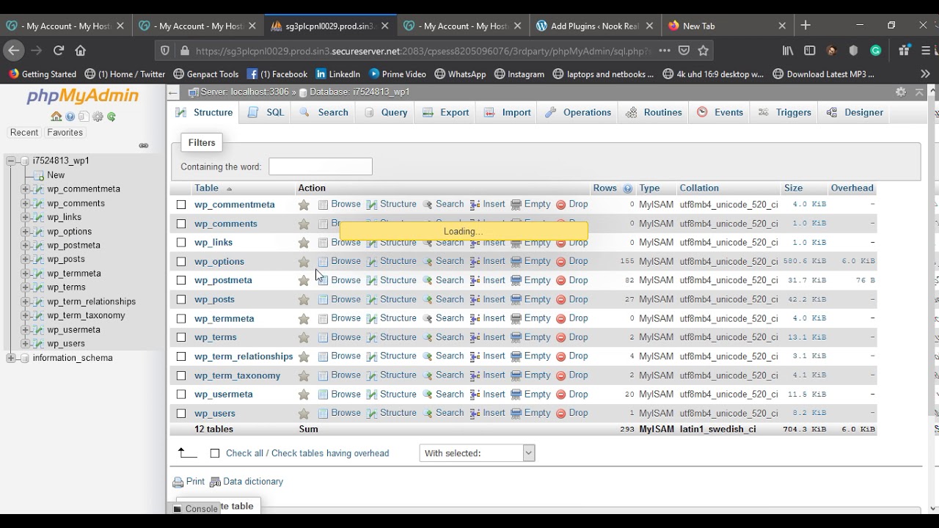Open the Firefox Library icon

(788, 51)
